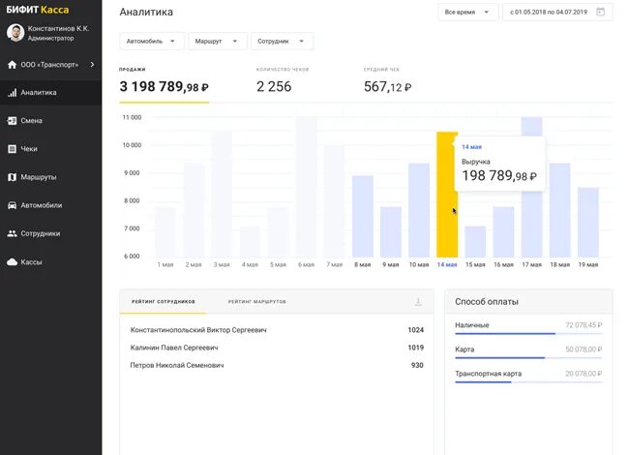Click the Администратор role label

(x=51, y=38)
